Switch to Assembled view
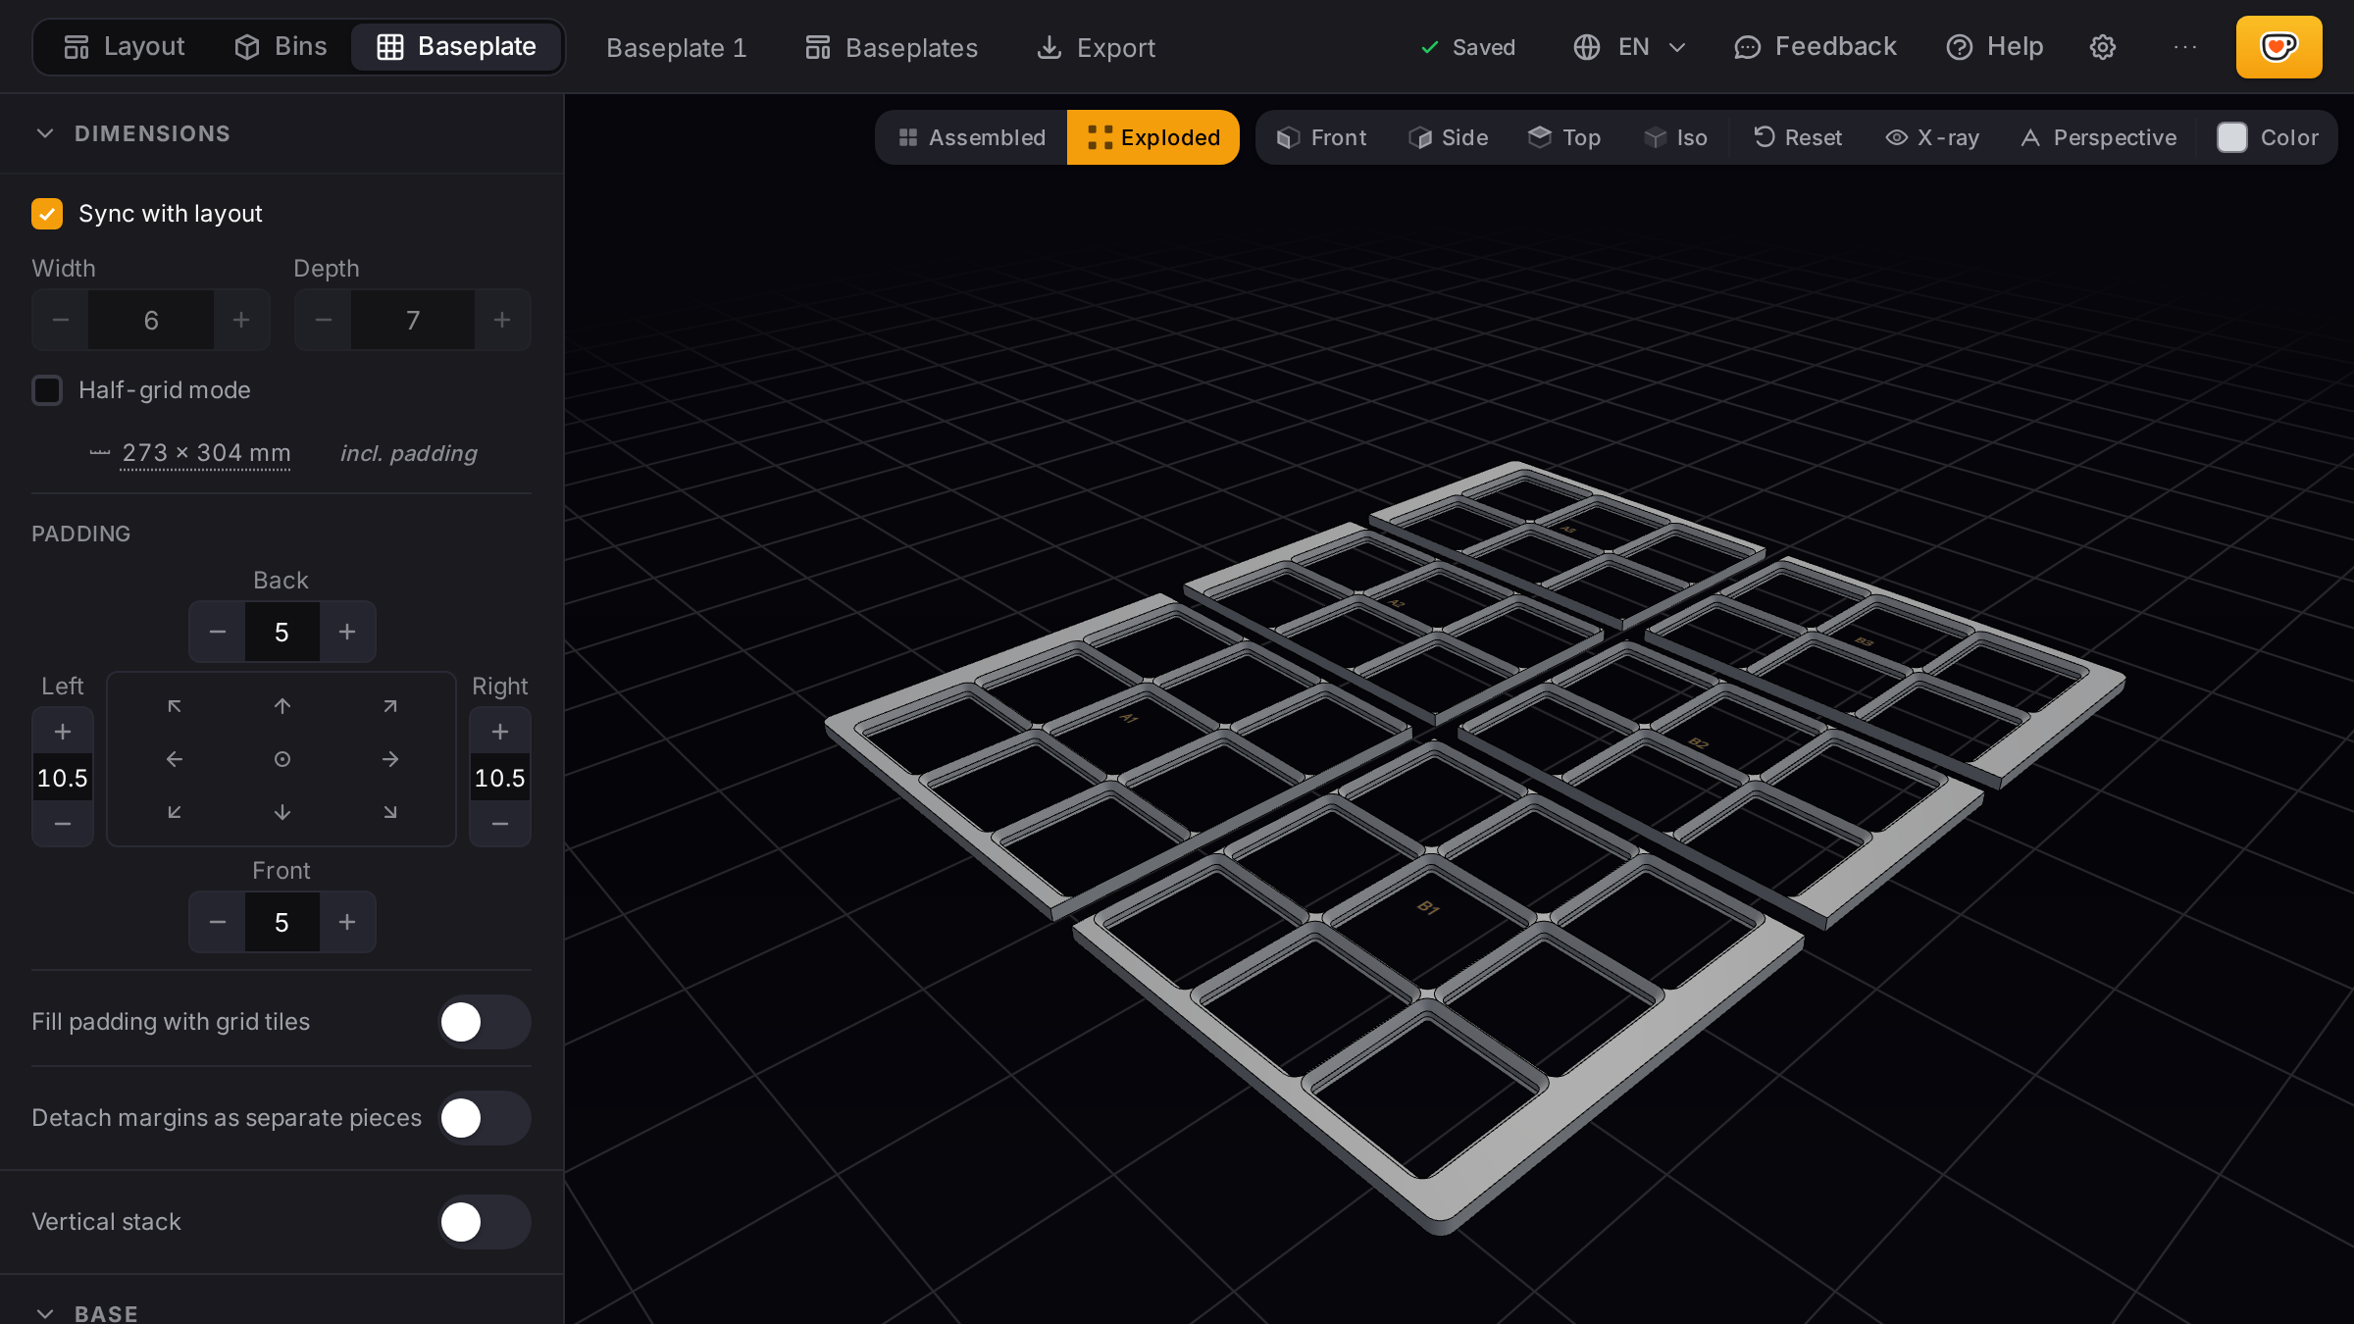The image size is (2354, 1324). 972,137
